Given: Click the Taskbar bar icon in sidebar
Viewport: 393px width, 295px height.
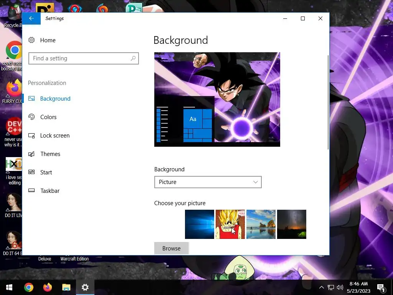Looking at the screenshot, I should [31, 191].
